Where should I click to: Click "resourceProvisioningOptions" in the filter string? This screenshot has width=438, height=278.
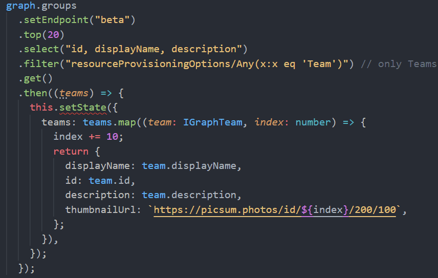pos(150,64)
